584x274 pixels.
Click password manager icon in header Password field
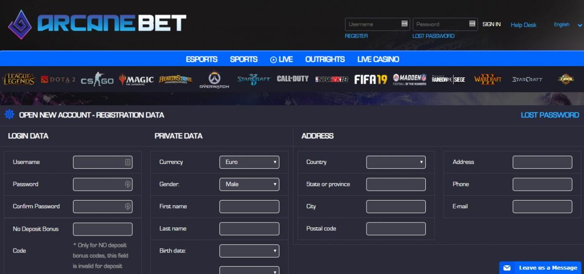[472, 23]
